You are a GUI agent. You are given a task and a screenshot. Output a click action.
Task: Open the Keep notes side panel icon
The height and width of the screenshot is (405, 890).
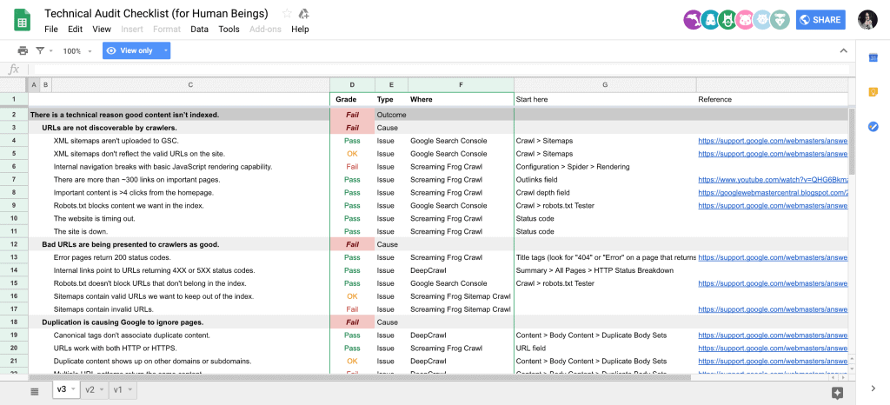coord(873,92)
